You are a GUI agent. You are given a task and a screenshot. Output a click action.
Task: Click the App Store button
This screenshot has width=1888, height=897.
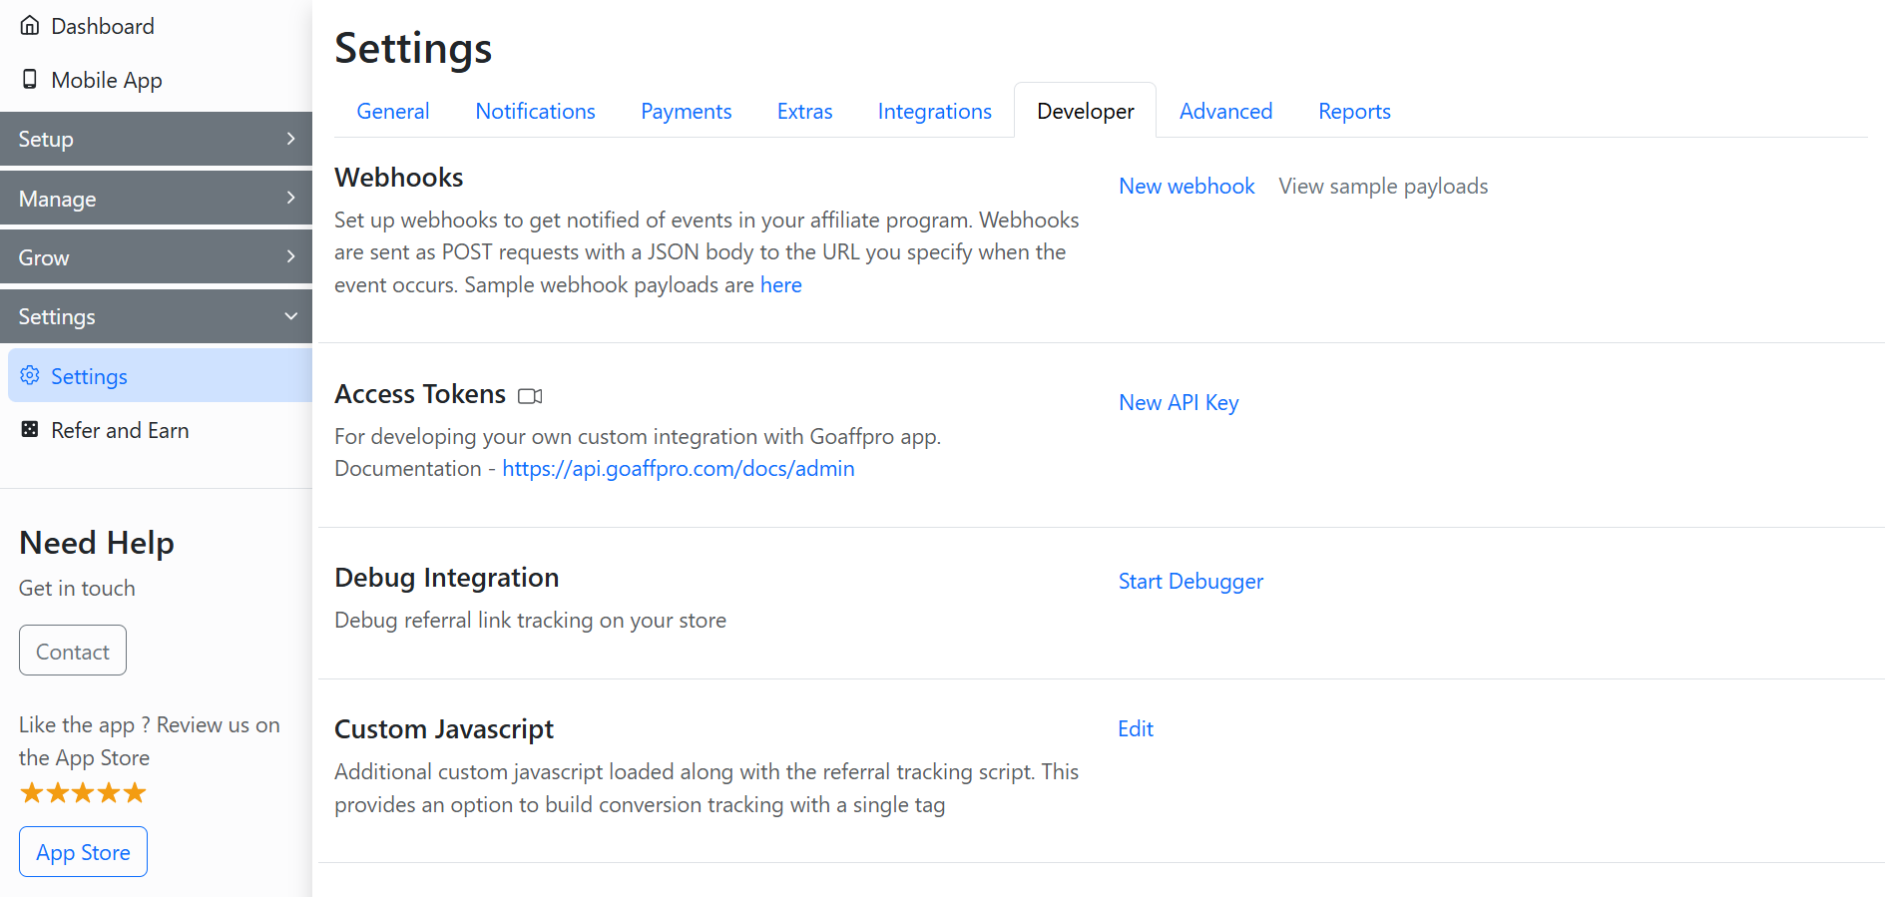(x=83, y=852)
